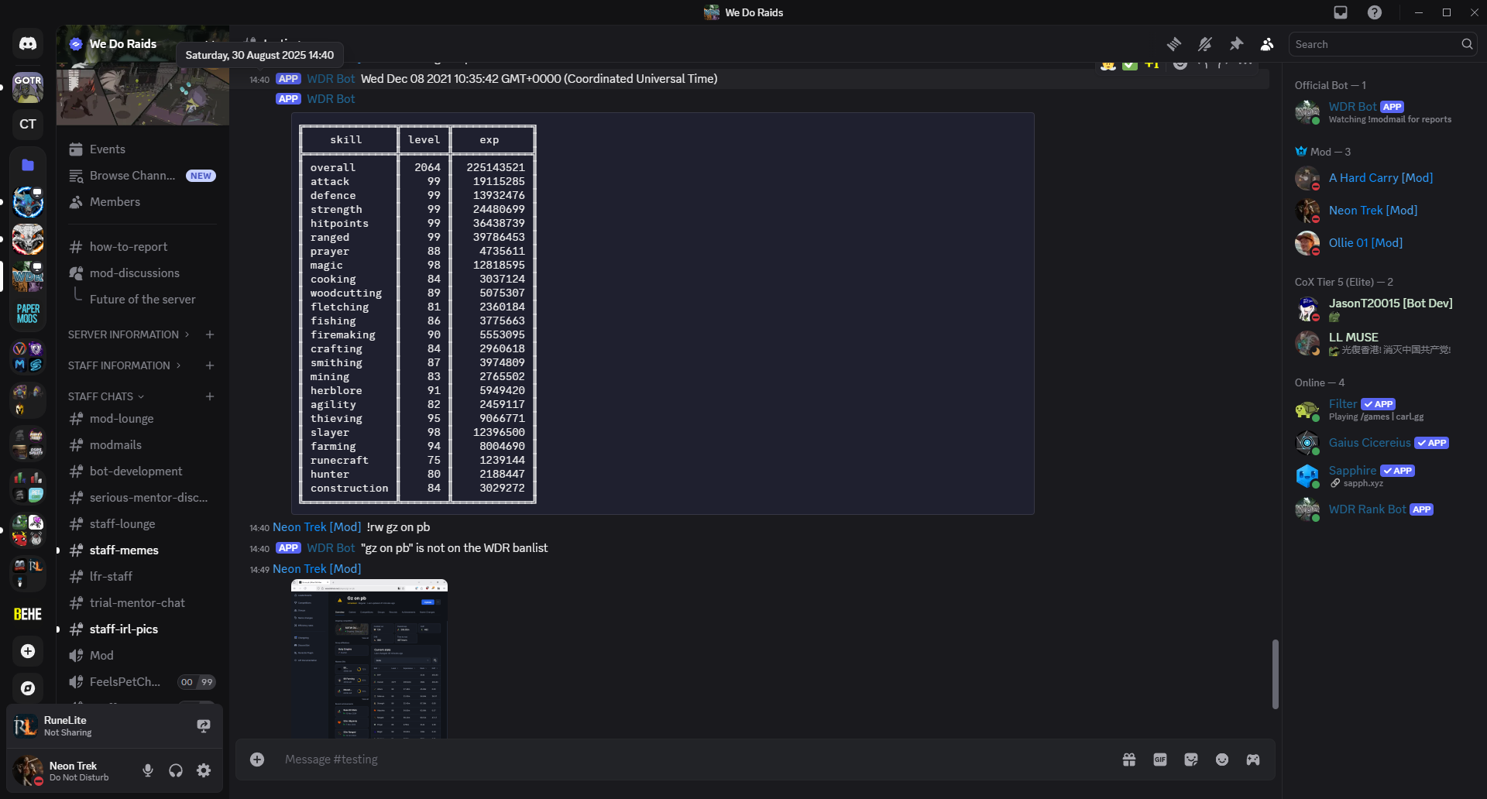
Task: Click RuneLite screen share icon
Action: pos(204,725)
